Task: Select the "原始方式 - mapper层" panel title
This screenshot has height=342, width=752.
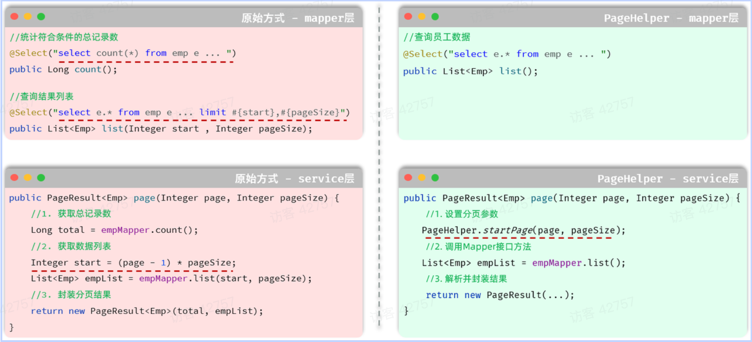Action: (298, 18)
